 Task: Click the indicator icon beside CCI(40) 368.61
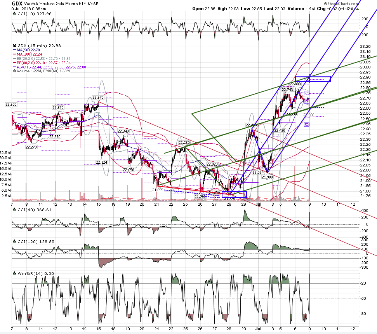click(14, 210)
